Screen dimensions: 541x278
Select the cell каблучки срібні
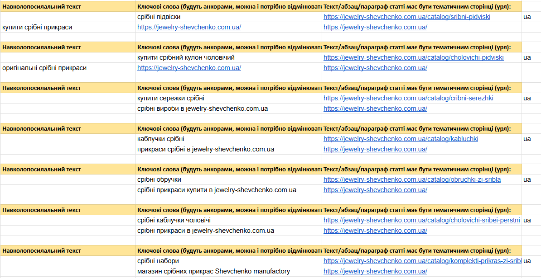click(x=229, y=139)
